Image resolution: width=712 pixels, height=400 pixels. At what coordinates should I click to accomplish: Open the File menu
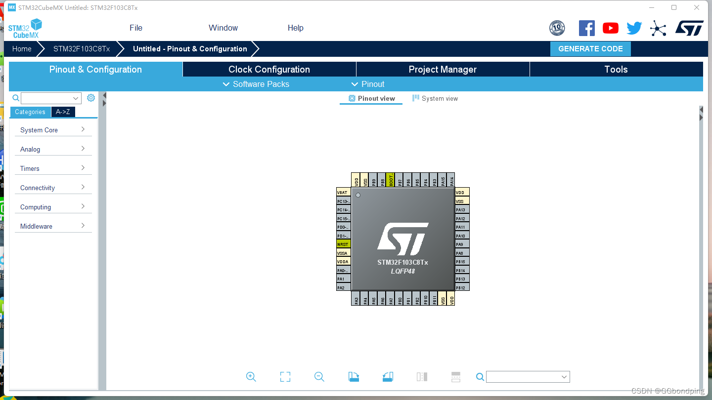click(x=136, y=28)
